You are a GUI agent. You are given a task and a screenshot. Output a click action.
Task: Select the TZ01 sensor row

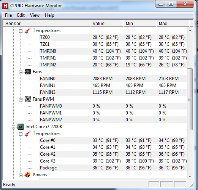[113, 44]
